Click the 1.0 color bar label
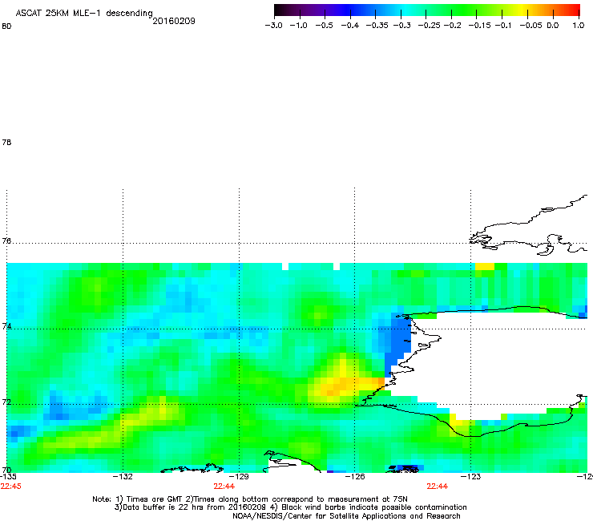593x521 pixels. (x=579, y=26)
